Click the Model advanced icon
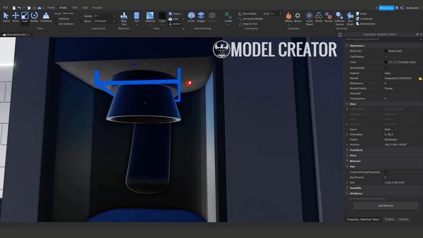This screenshot has width=423, height=238. (319, 17)
